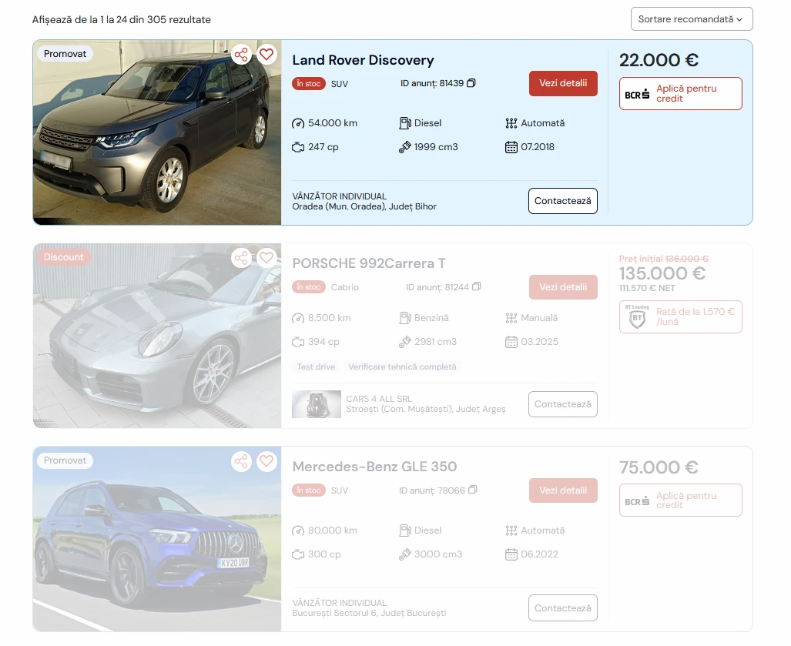Click the calendar icon beside 07.2018
The image size is (791, 646).
511,147
